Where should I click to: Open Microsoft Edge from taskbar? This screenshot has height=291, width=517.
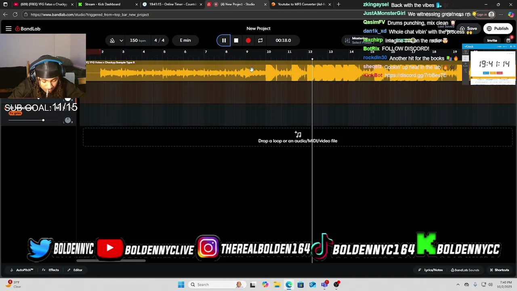(289, 285)
